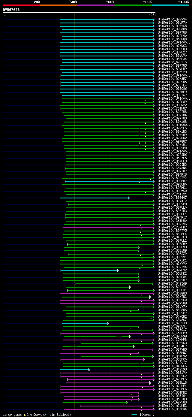Click the cyan ~100% identity legend segment

pyautogui.click(x=170, y=5)
